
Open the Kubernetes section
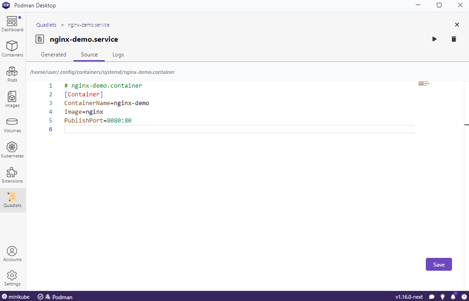(12, 150)
